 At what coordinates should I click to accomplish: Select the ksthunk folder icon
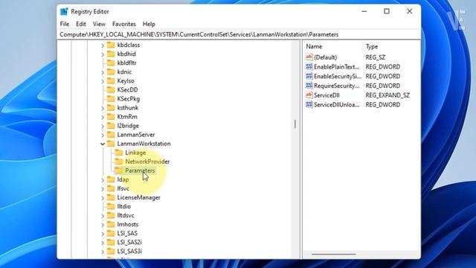point(111,107)
